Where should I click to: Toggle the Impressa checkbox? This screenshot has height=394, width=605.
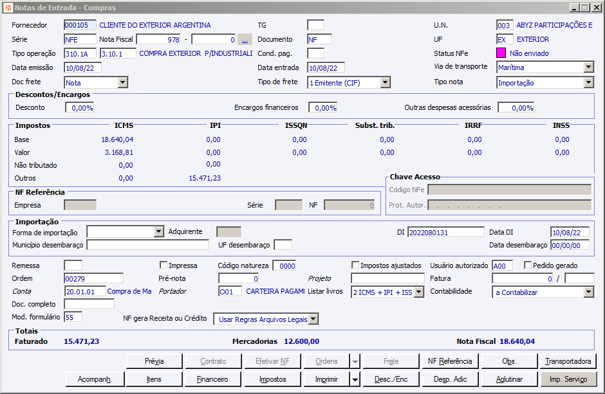coord(163,265)
